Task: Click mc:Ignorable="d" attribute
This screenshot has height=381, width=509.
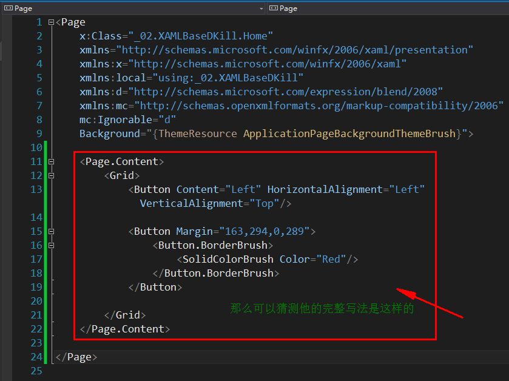Action: click(x=127, y=120)
